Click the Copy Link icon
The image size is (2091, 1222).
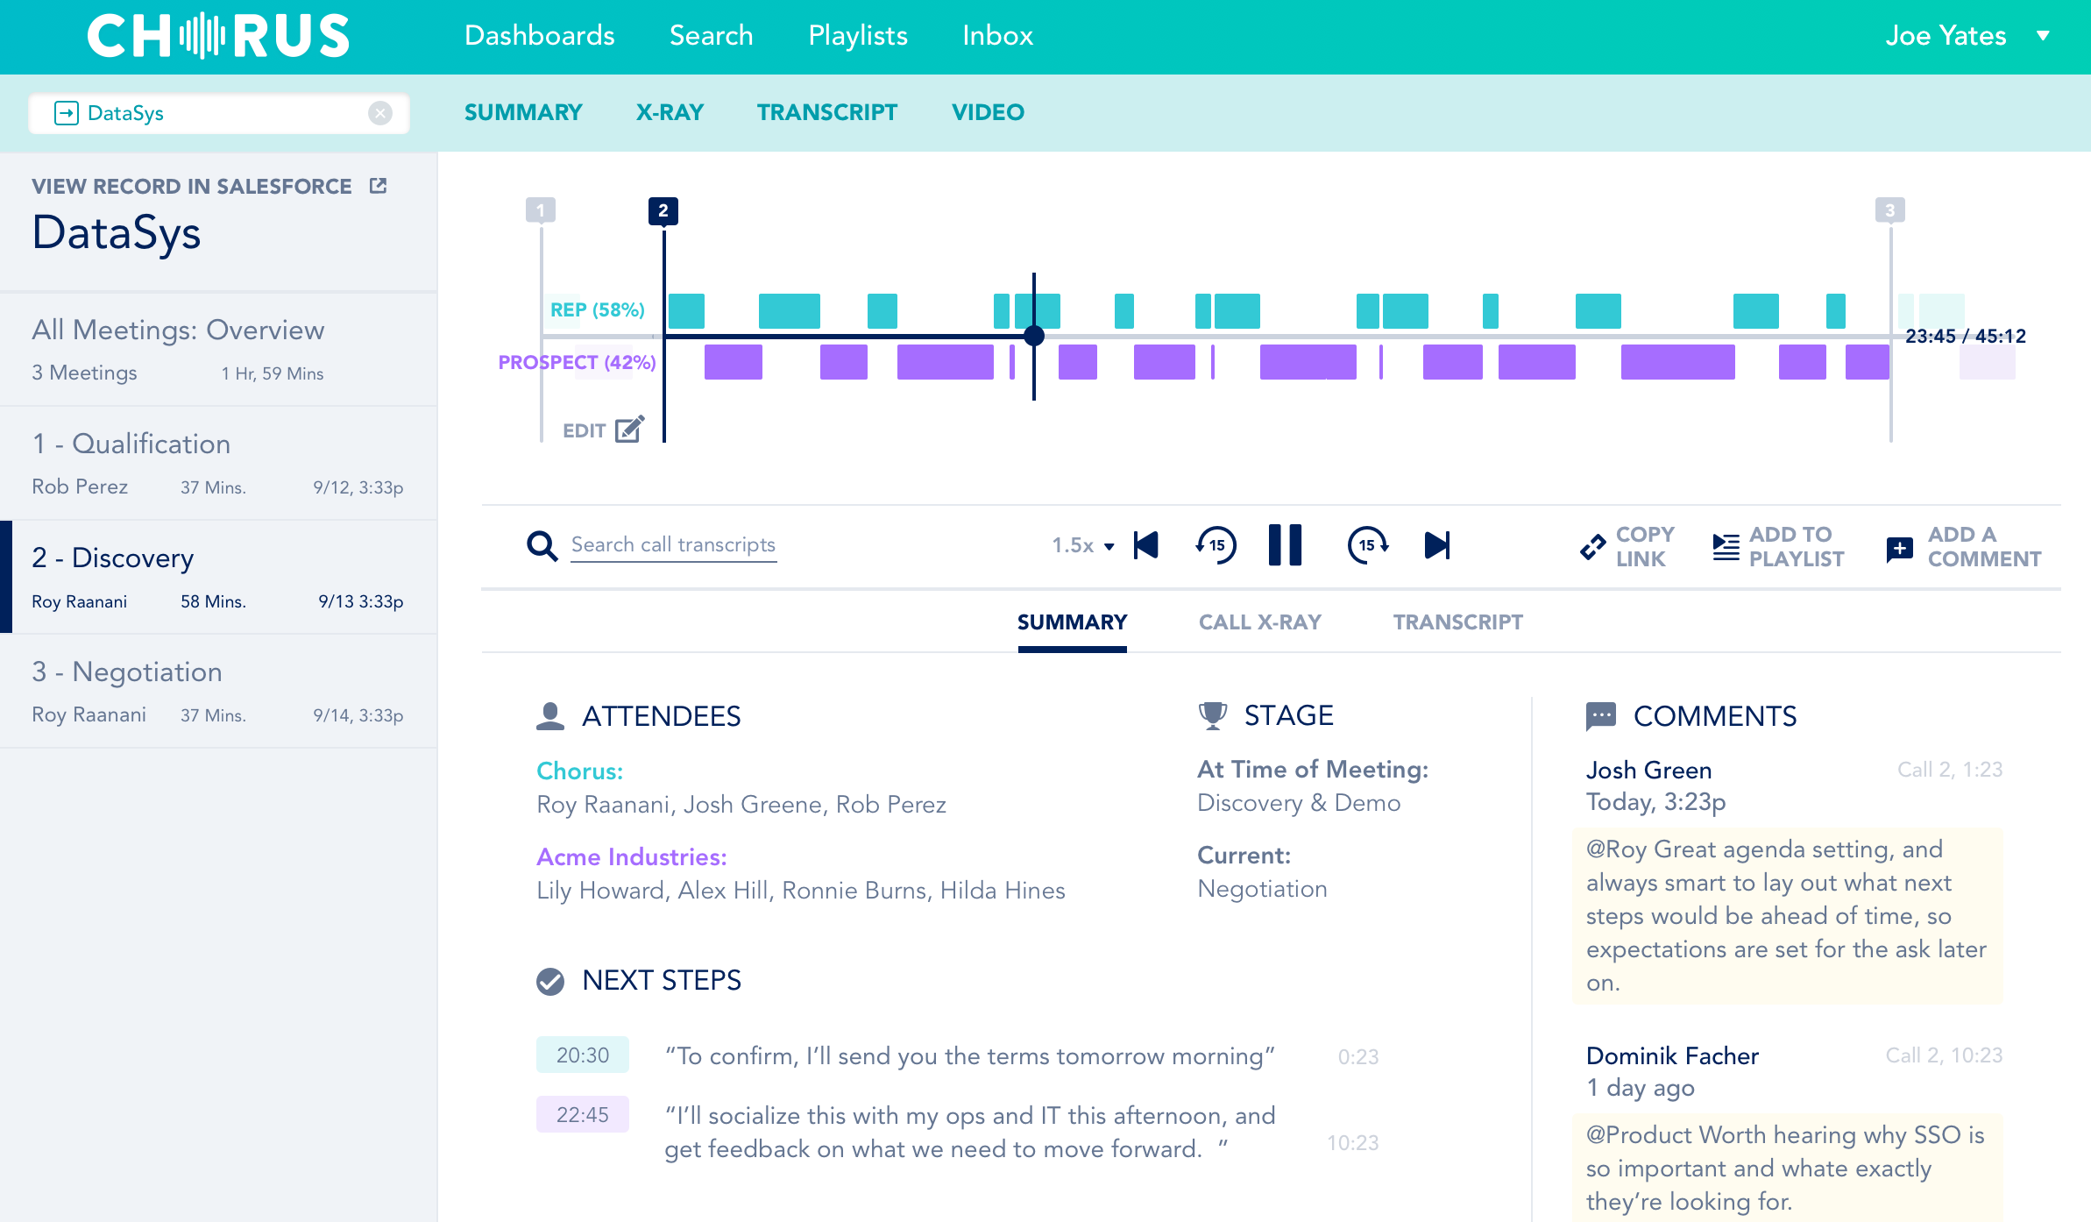1592,547
